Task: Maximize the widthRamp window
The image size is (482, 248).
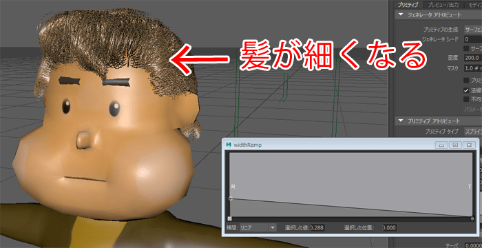Action: click(x=455, y=145)
